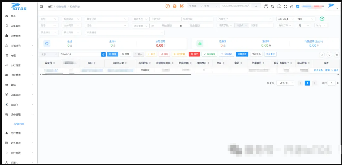Click the orange 导出 button
342x165 pixels.
tap(152, 54)
